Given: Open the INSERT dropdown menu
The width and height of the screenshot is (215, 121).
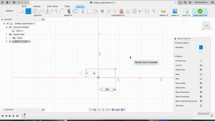Looking at the screenshot, I should tap(175, 15).
